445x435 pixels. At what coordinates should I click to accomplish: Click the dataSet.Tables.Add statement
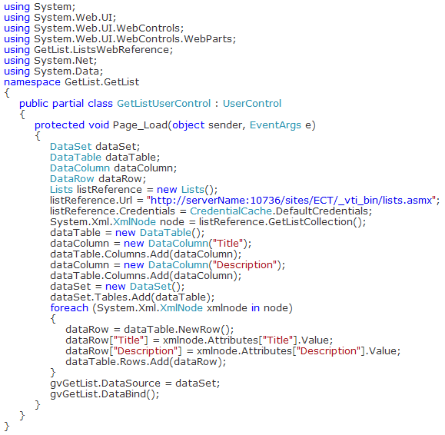click(132, 297)
